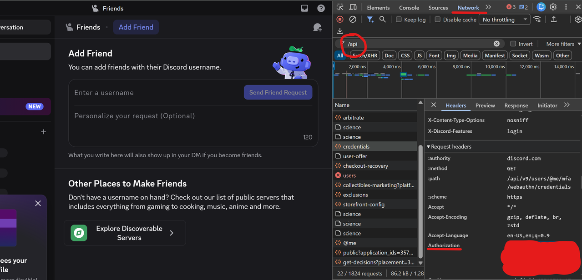Select the Headers tab
Image resolution: width=582 pixels, height=280 pixels.
(x=455, y=105)
